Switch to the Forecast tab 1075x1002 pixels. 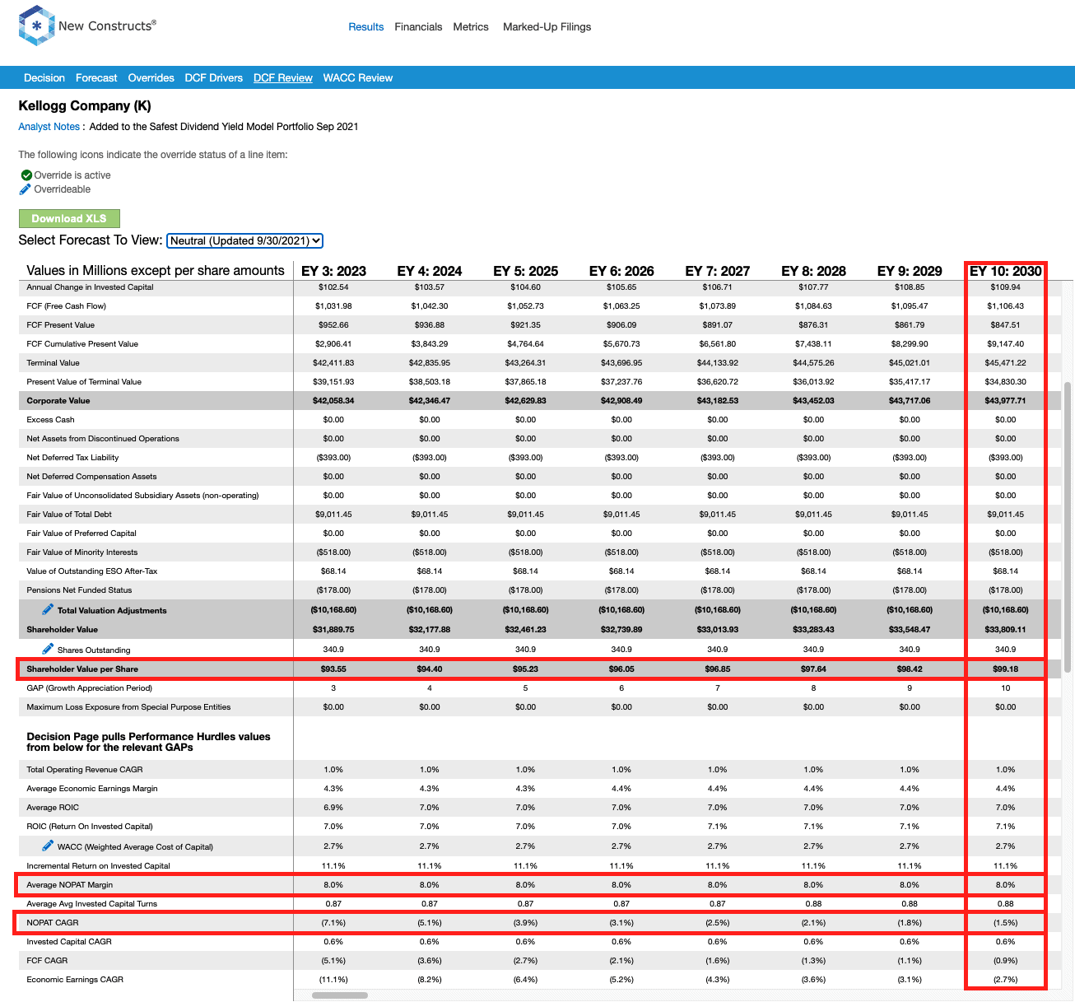tap(96, 78)
